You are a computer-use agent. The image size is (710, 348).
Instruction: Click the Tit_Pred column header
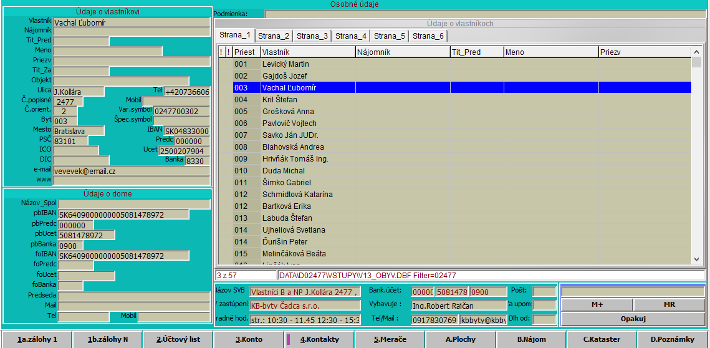click(477, 52)
